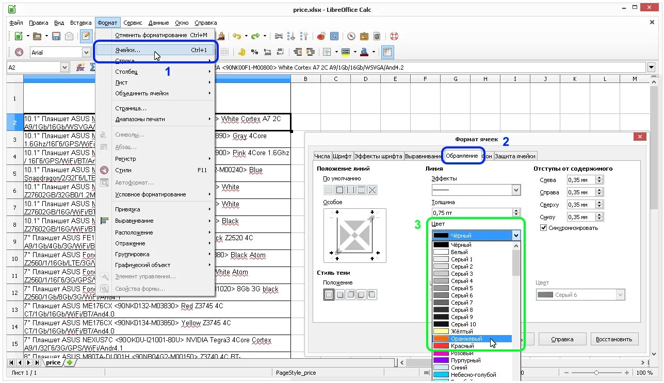
Task: Collapse the Чёрный color dropdown arrow
Action: [516, 236]
